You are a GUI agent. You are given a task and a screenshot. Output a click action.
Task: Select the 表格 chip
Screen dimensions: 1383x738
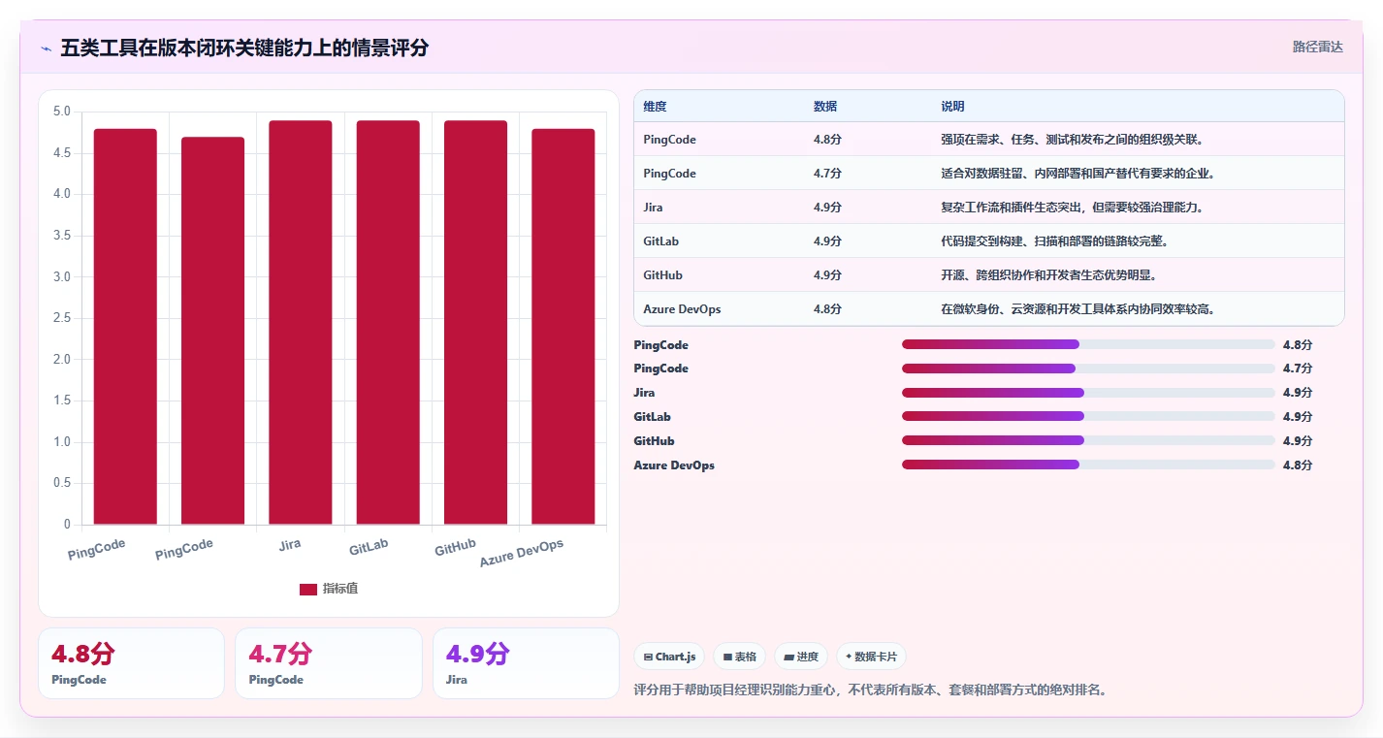coord(739,657)
